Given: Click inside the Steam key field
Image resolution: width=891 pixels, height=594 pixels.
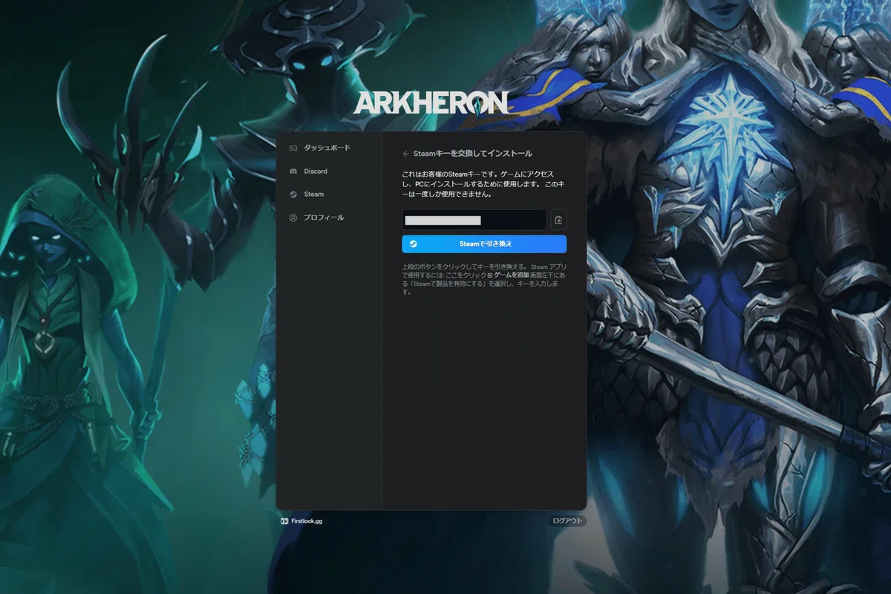Looking at the screenshot, I should pyautogui.click(x=474, y=220).
